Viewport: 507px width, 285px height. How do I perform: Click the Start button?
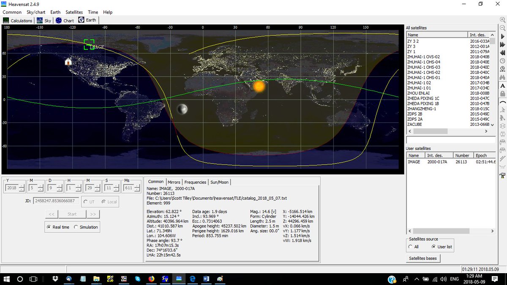72,214
